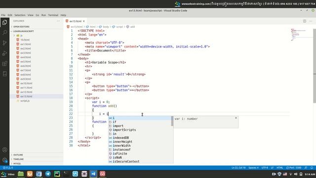Close the 'var i: number' details popup
Image resolution: width=316 pixels, height=178 pixels.
(x=236, y=118)
